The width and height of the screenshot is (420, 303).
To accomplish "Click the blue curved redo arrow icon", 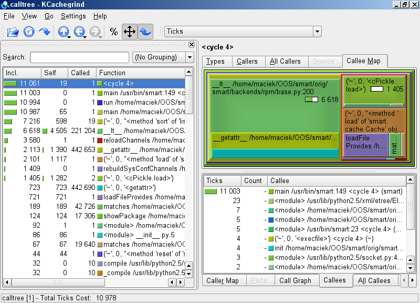I will (x=45, y=32).
